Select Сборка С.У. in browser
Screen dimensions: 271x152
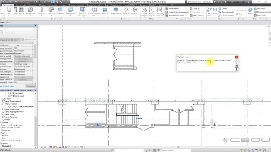pos(6,146)
